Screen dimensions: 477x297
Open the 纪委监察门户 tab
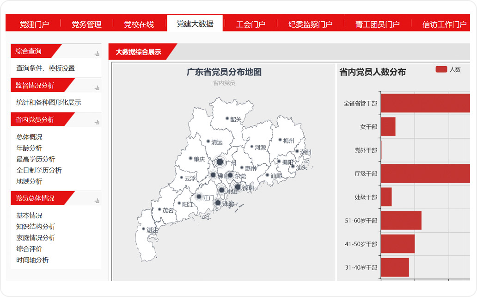click(x=310, y=24)
